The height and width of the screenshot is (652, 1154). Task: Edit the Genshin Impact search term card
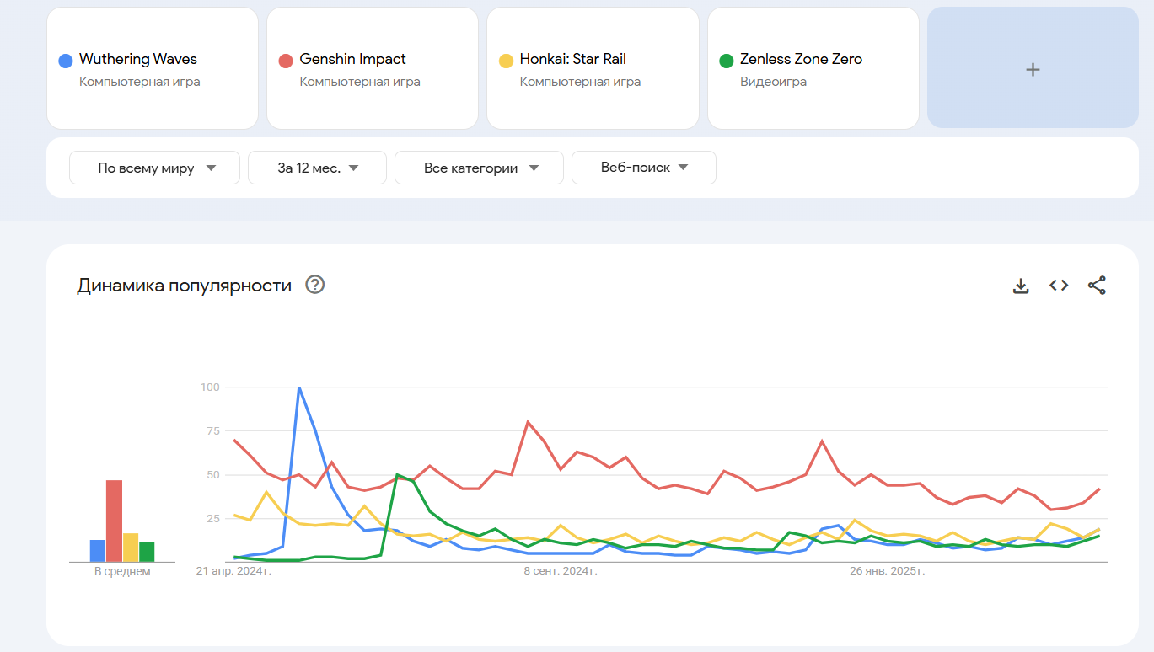[373, 68]
